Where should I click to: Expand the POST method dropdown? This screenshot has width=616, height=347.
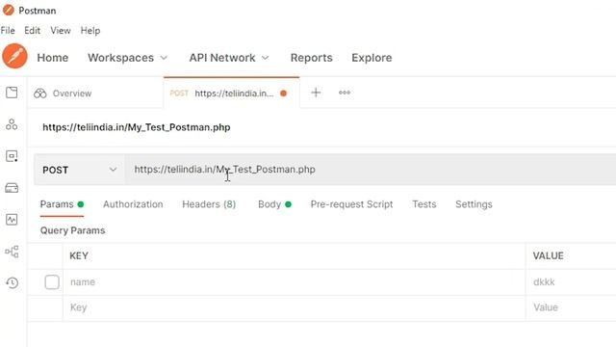coord(79,170)
